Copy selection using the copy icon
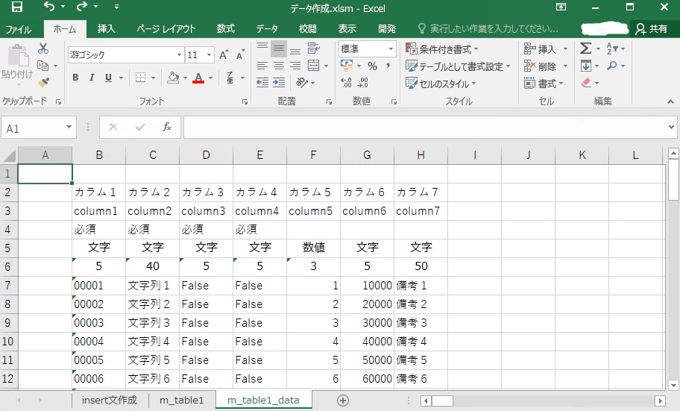Screen dimensions: 680x411 [x=42, y=66]
